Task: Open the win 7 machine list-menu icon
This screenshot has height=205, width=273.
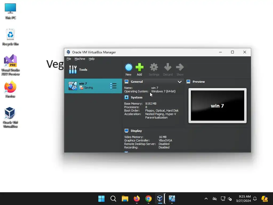Action: [113, 86]
